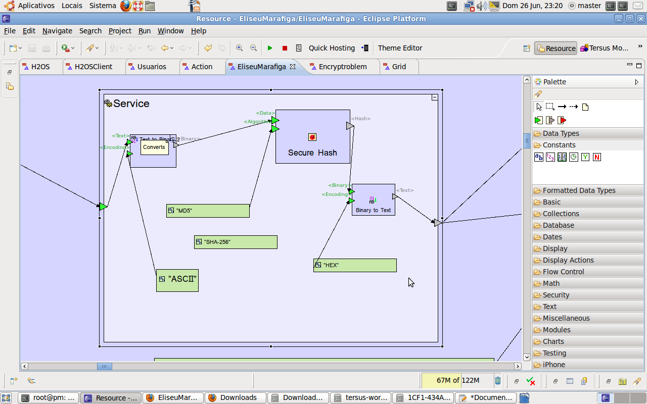The height and width of the screenshot is (404, 647).
Task: Run garbage collector via trash icon
Action: click(x=498, y=381)
